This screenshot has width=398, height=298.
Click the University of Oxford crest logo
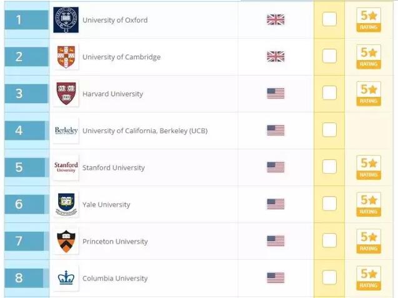tap(66, 20)
